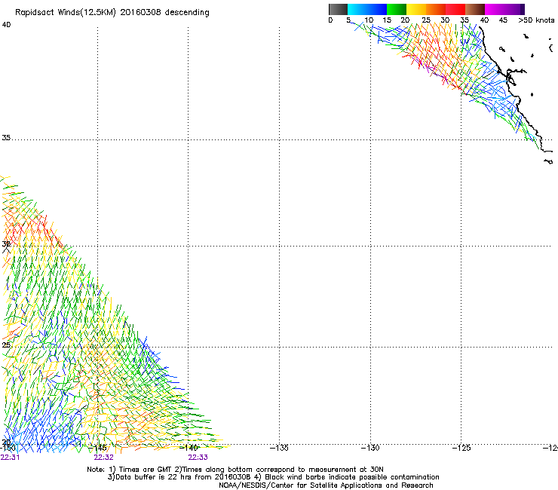Click the '0' legend scale label
Image resolution: width=558 pixels, height=490 pixels.
coord(330,20)
